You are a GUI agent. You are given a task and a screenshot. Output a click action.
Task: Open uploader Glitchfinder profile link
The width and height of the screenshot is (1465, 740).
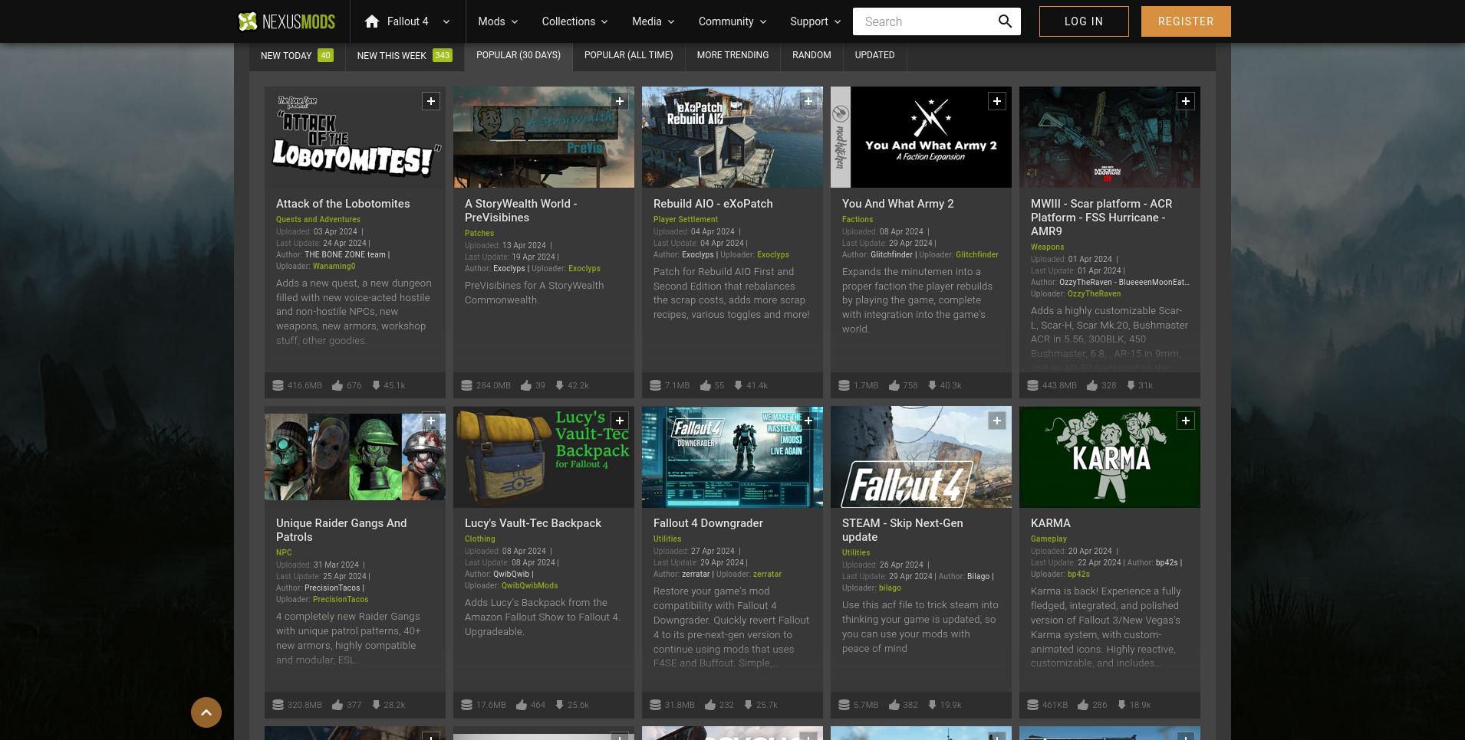tap(976, 255)
